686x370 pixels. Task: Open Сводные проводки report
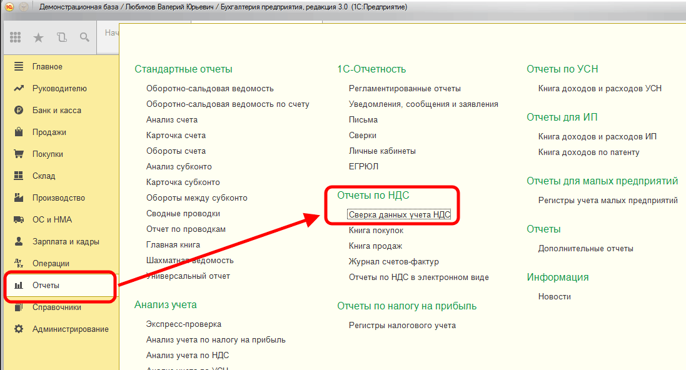(x=183, y=213)
